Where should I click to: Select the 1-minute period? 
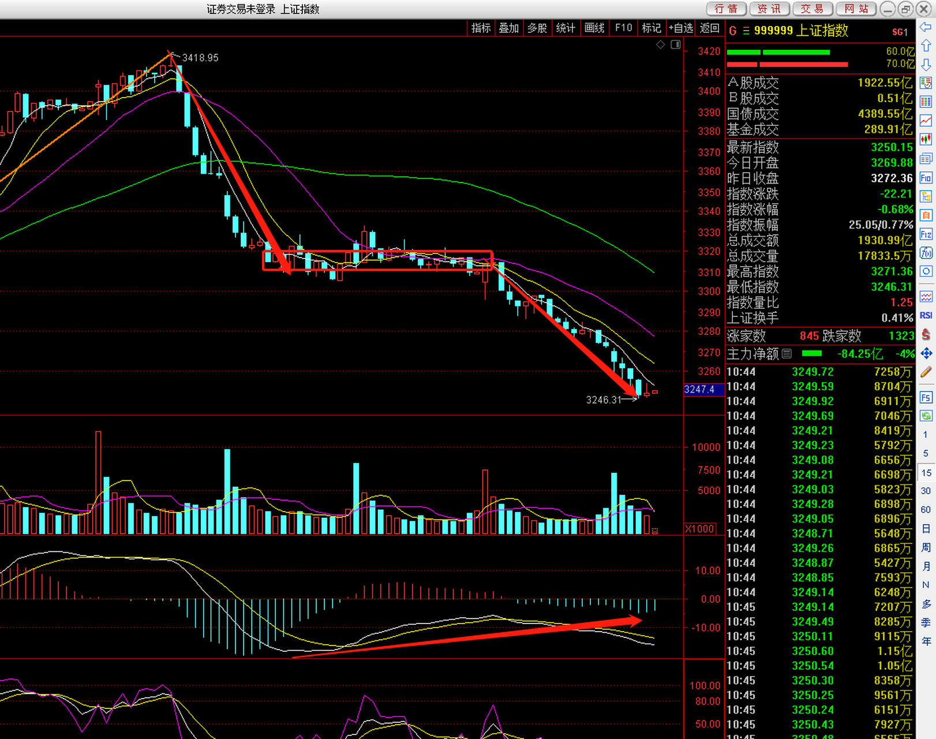[x=926, y=435]
